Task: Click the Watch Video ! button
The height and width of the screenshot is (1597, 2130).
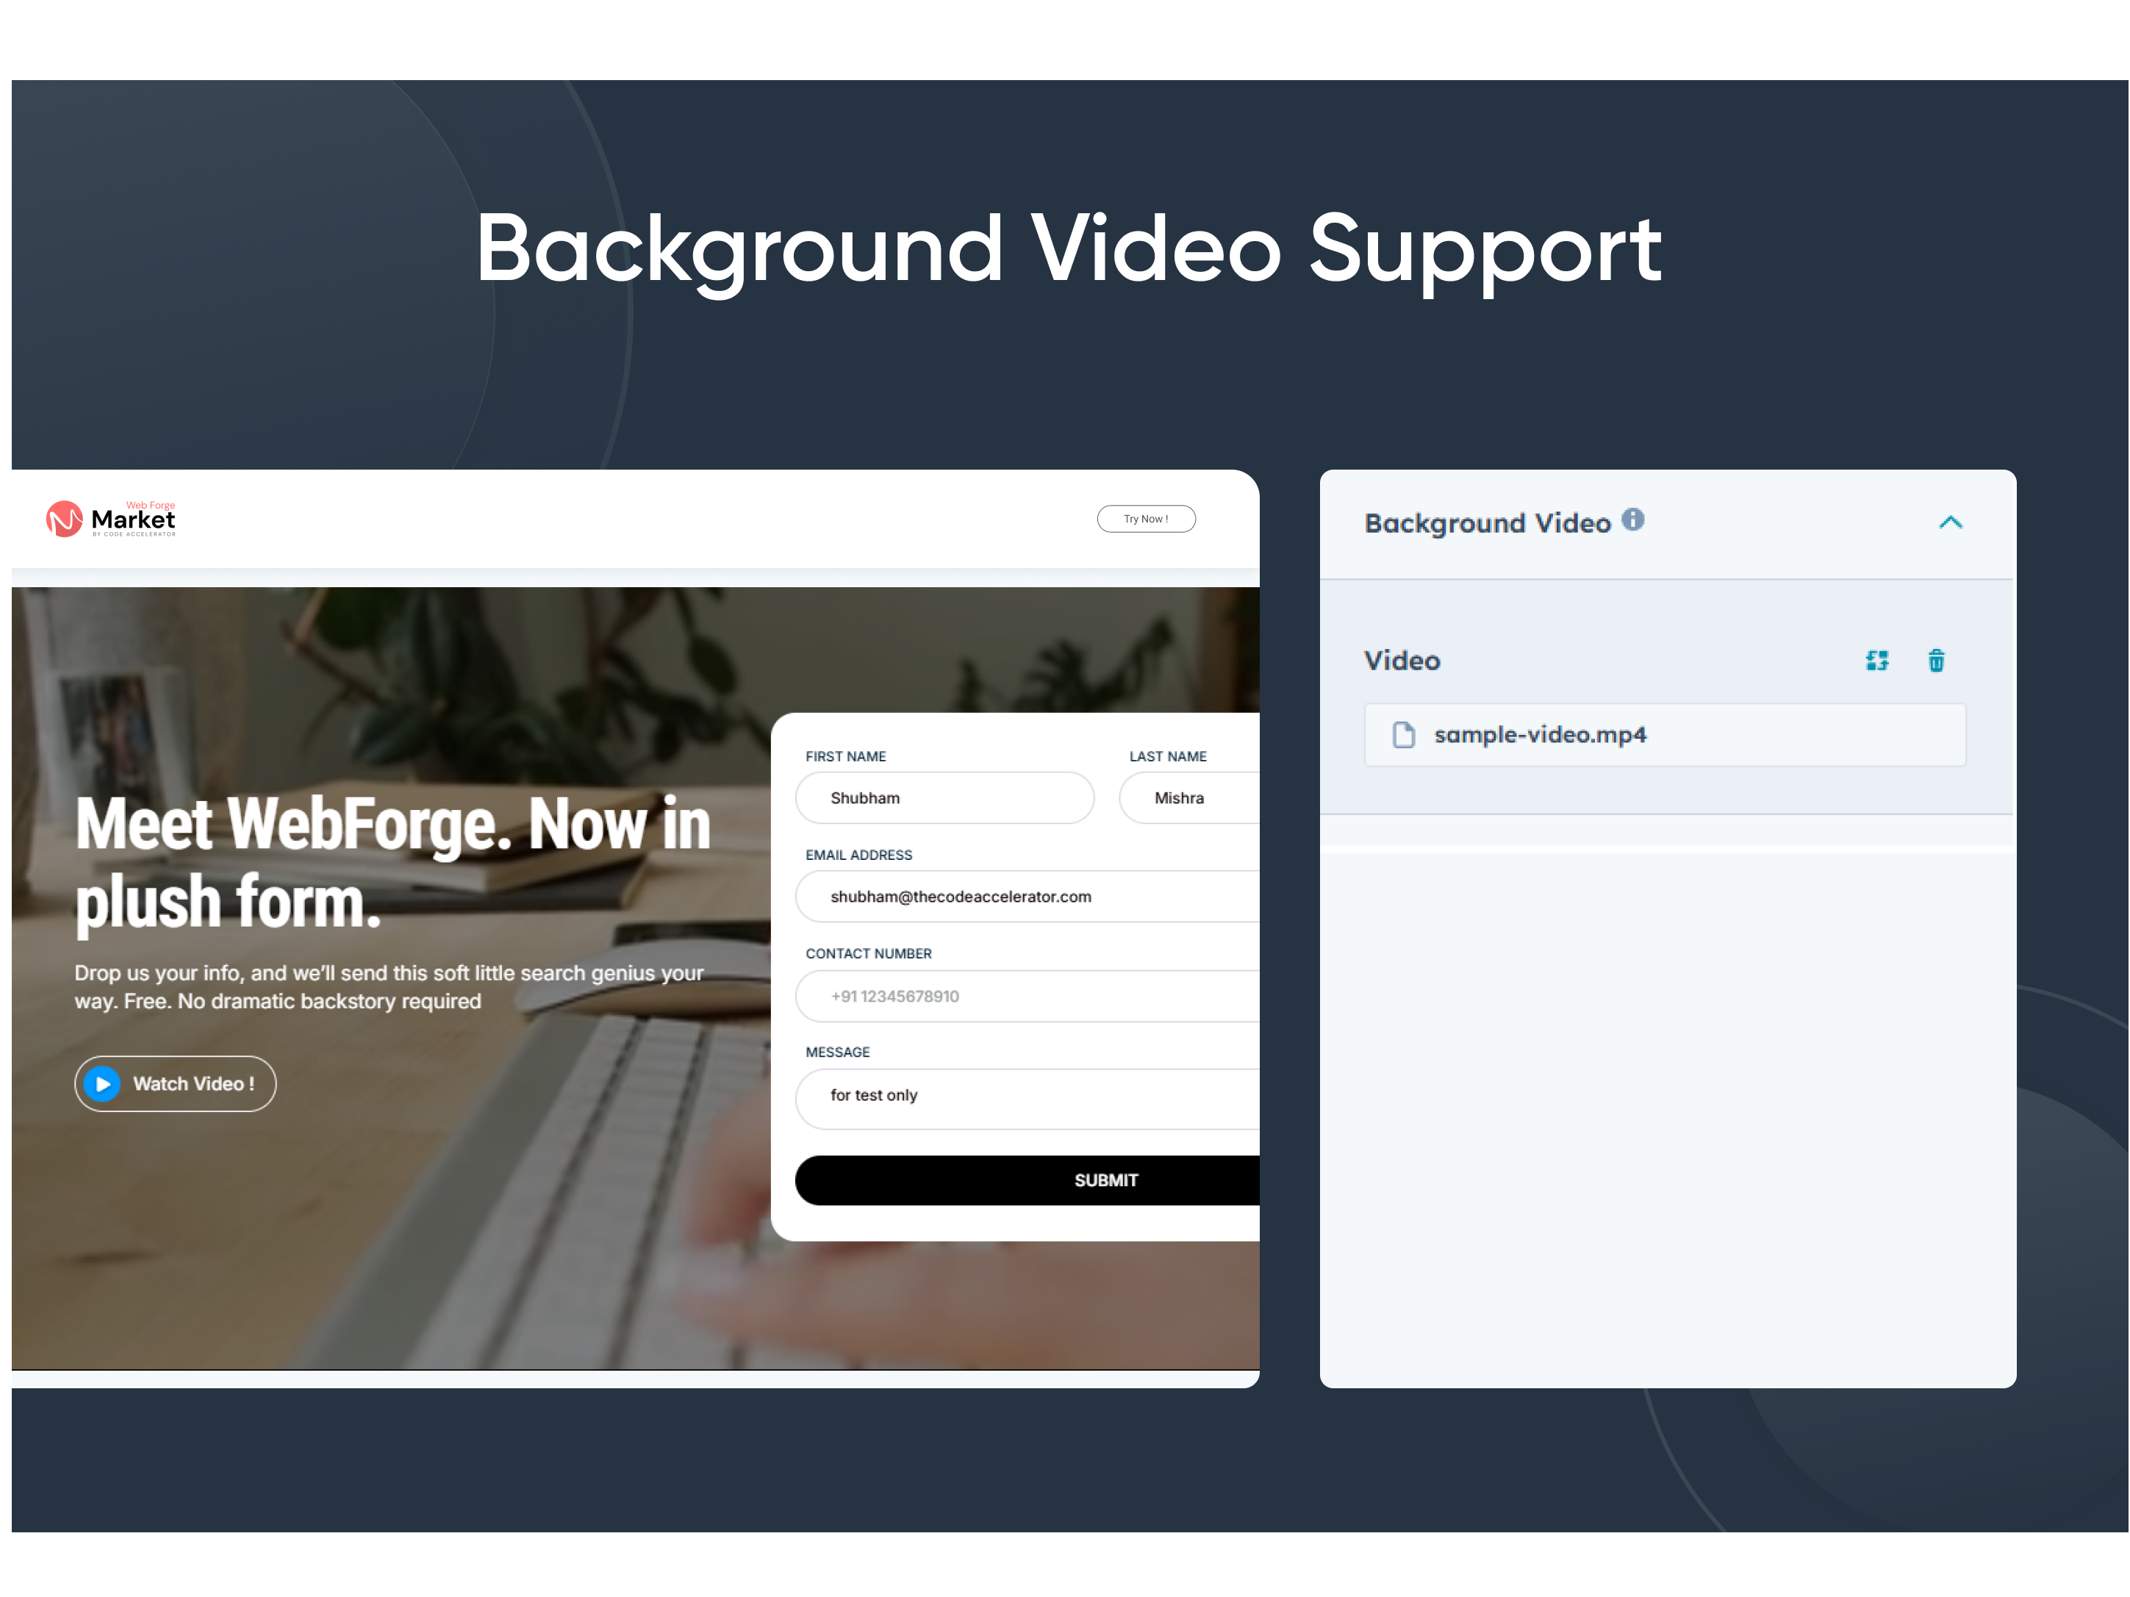Action: [175, 1084]
